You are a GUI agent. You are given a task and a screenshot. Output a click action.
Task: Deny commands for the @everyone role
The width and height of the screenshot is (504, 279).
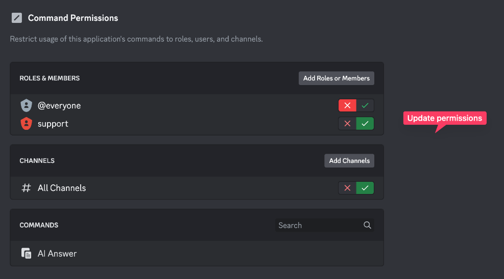[x=347, y=105]
